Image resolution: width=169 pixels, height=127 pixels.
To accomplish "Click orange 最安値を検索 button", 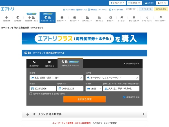I will point(84,99).
